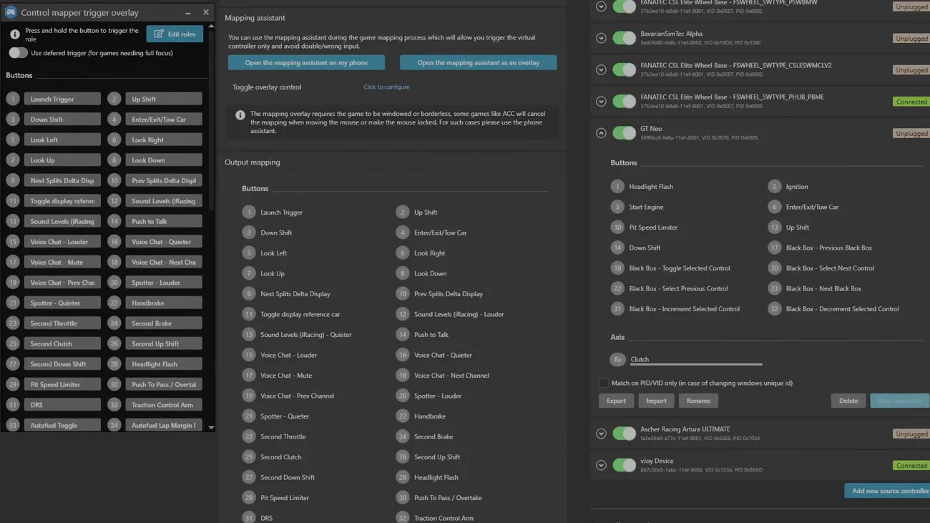
Task: Click the info icon in mapping overlay notice
Action: pyautogui.click(x=240, y=115)
